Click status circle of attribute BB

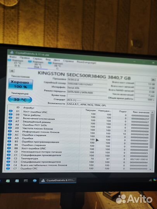coord(9,148)
